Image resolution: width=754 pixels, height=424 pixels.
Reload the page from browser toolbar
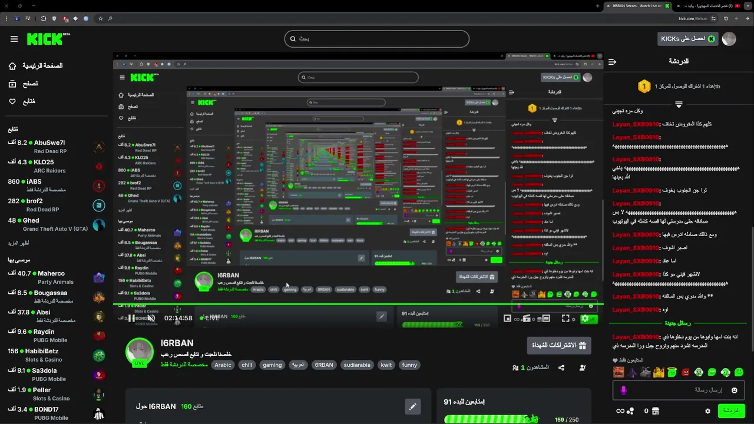point(726,19)
